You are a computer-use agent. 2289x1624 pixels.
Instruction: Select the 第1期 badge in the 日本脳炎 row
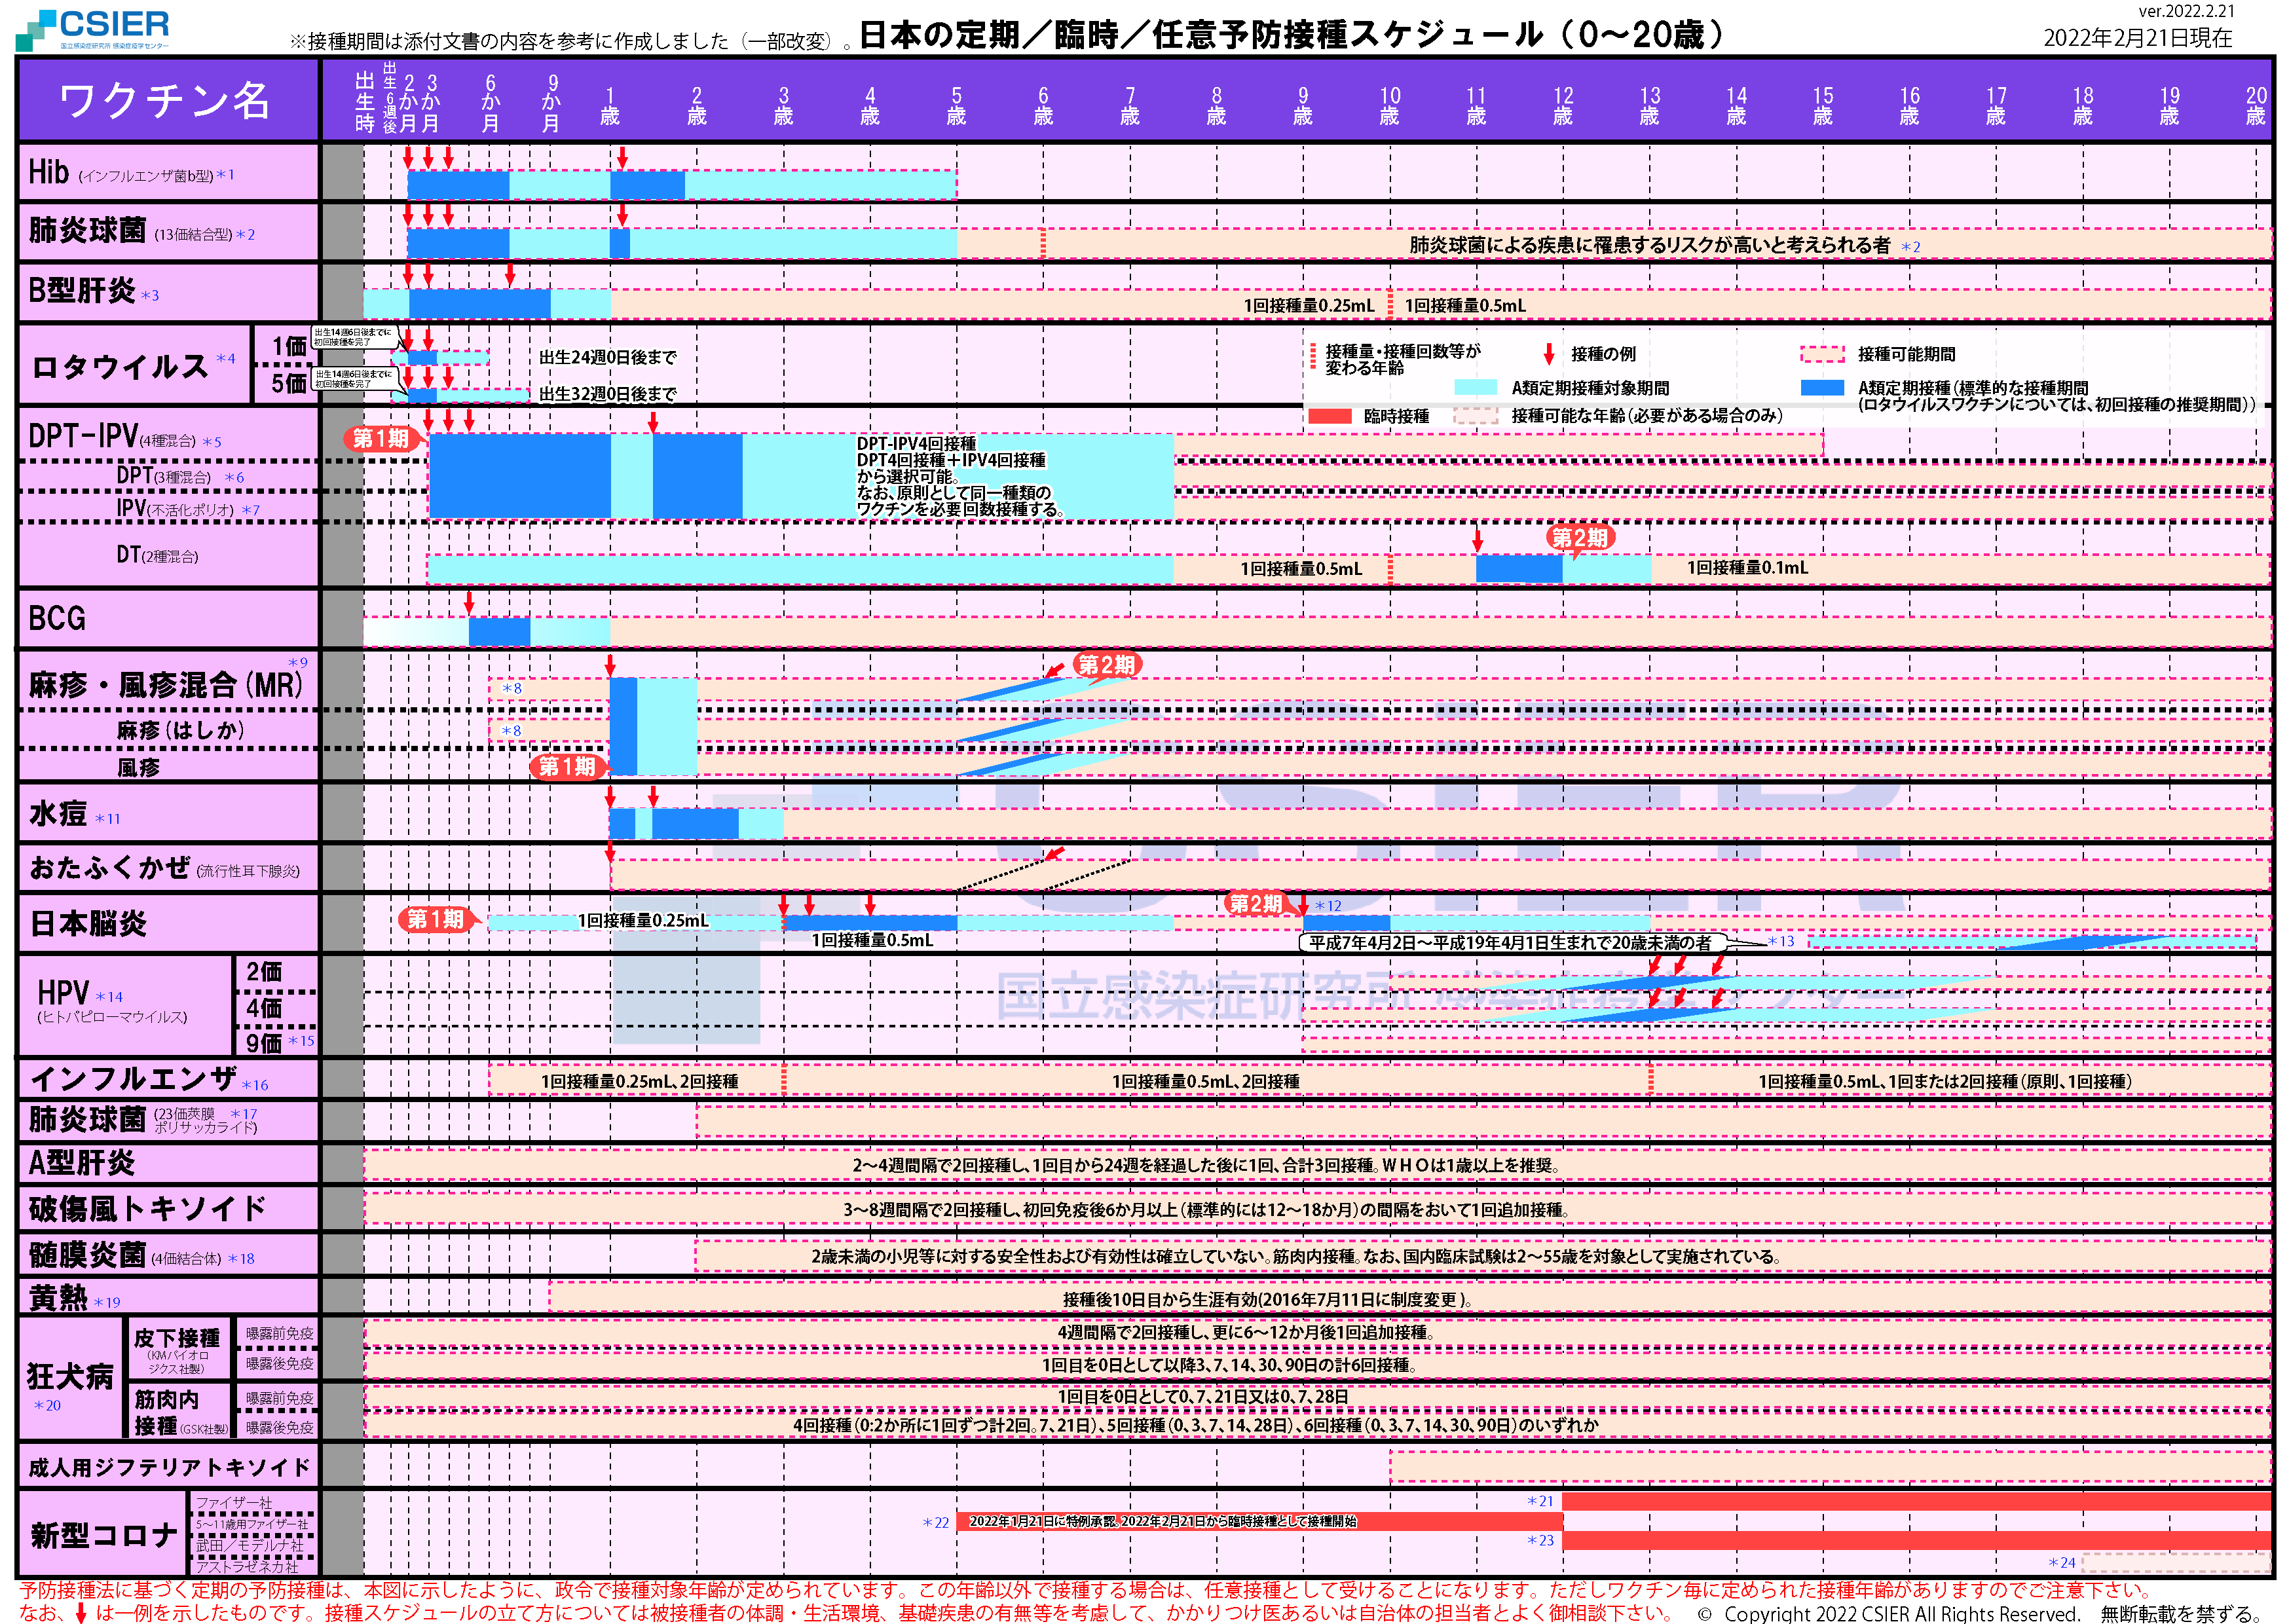click(437, 919)
